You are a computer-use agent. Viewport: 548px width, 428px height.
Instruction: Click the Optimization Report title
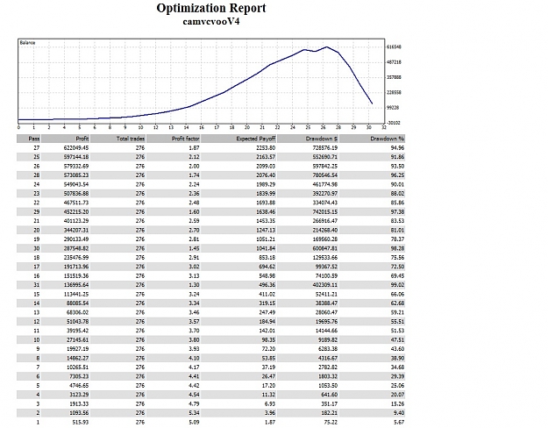point(211,8)
